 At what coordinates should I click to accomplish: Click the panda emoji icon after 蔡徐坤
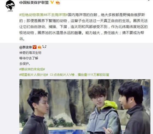44,47
